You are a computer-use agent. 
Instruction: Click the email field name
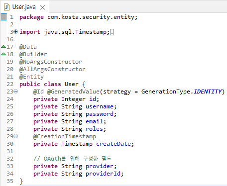tap(94, 121)
